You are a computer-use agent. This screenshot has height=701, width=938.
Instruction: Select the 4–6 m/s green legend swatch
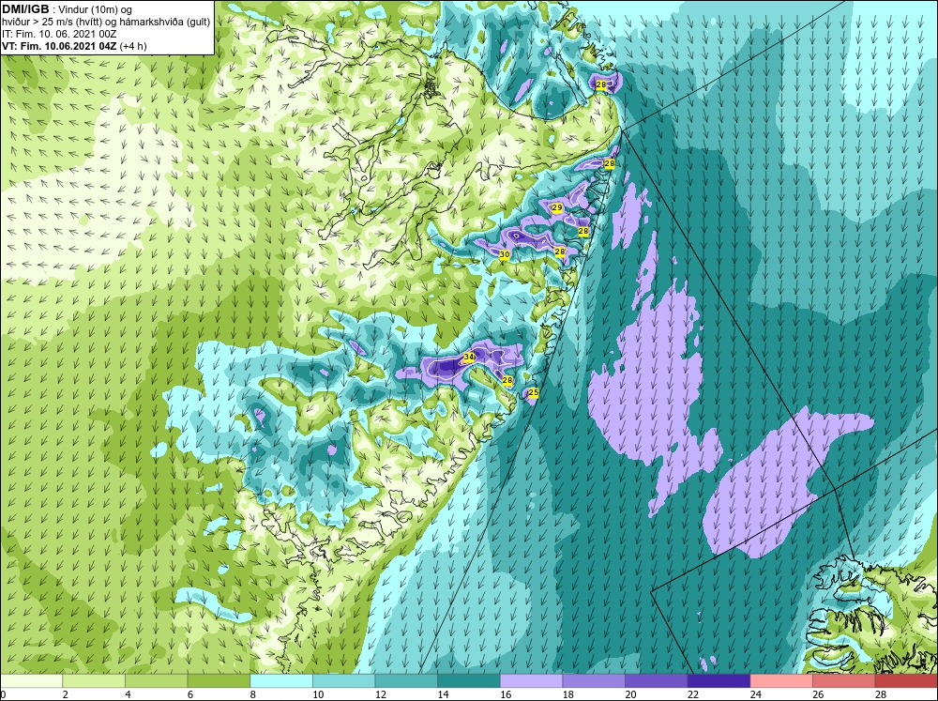[x=156, y=681]
